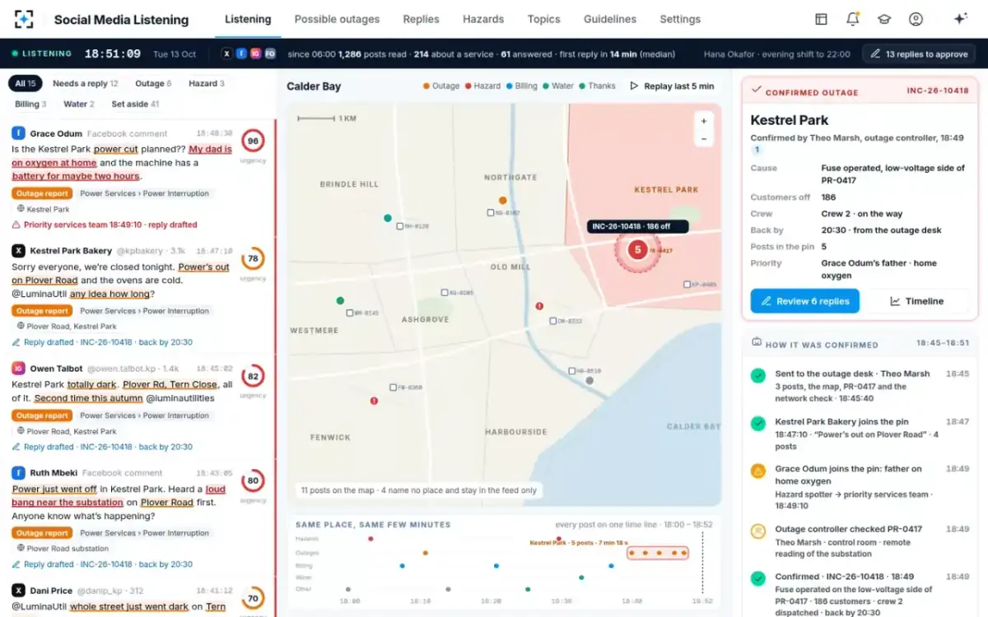Viewport: 988px width, 617px height.
Task: Click the X network icon in status bar
Action: [x=227, y=53]
